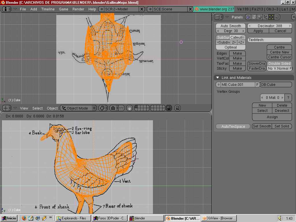The width and height of the screenshot is (296, 222).
Task: Open the buttons window type icon
Action: (x=219, y=17)
